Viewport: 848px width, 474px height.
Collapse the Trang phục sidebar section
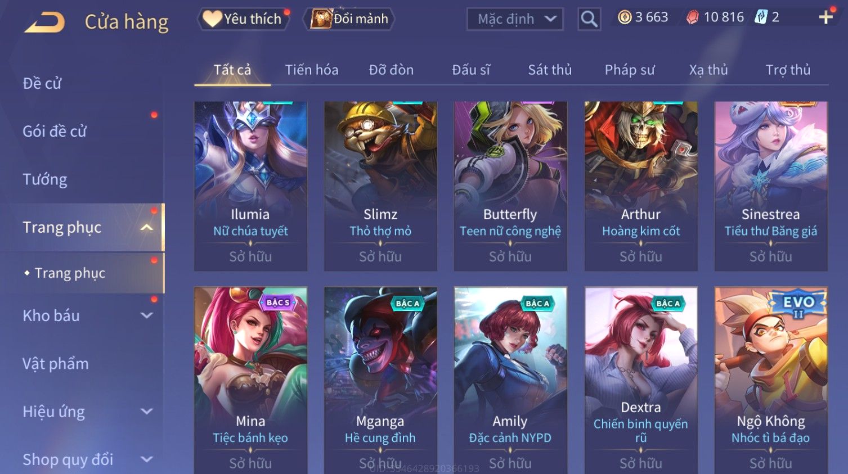146,227
